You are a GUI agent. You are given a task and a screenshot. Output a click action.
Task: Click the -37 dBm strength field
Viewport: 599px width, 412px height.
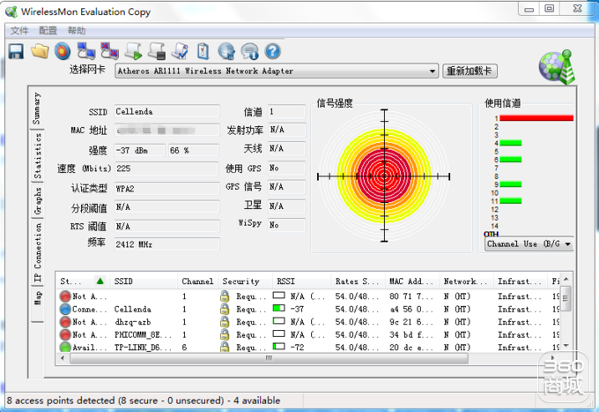[140, 150]
